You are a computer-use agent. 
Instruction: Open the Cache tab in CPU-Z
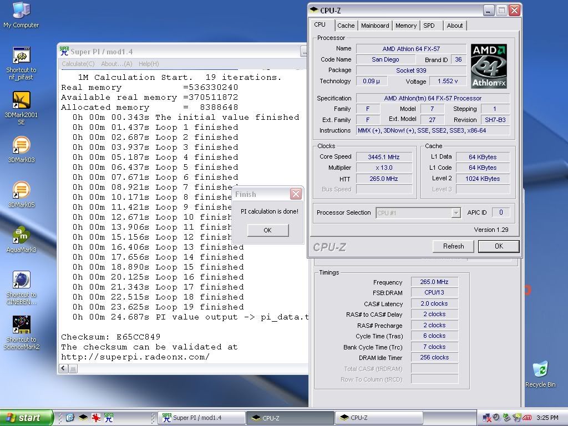tap(346, 26)
